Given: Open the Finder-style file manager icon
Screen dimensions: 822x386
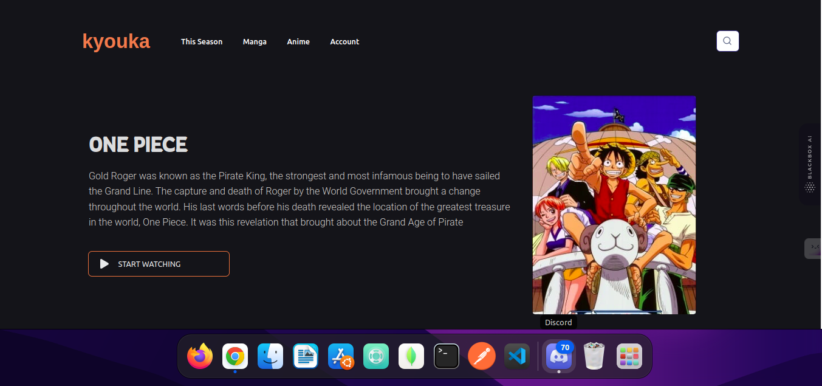Looking at the screenshot, I should point(270,356).
